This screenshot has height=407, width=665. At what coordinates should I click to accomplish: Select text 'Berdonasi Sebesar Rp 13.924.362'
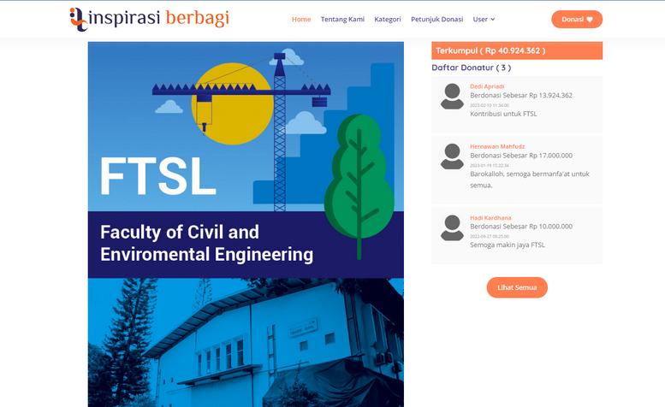pyautogui.click(x=521, y=95)
